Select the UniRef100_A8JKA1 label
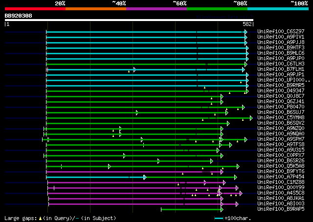 [281, 199]
